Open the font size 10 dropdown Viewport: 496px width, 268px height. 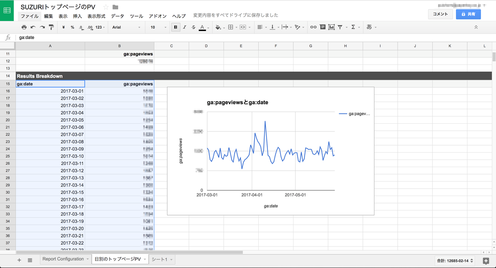pyautogui.click(x=157, y=27)
